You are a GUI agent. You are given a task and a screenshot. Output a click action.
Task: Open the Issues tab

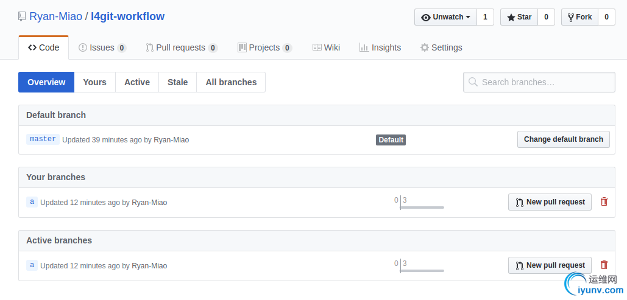102,47
